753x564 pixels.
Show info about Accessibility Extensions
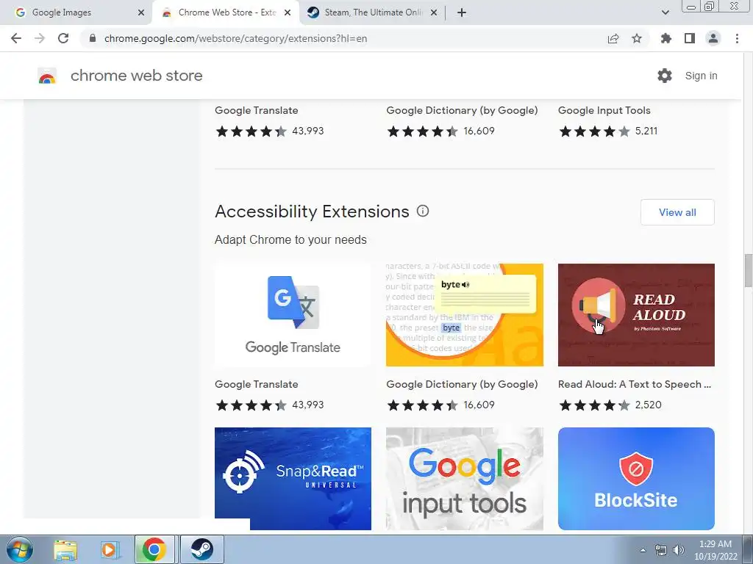tap(423, 211)
